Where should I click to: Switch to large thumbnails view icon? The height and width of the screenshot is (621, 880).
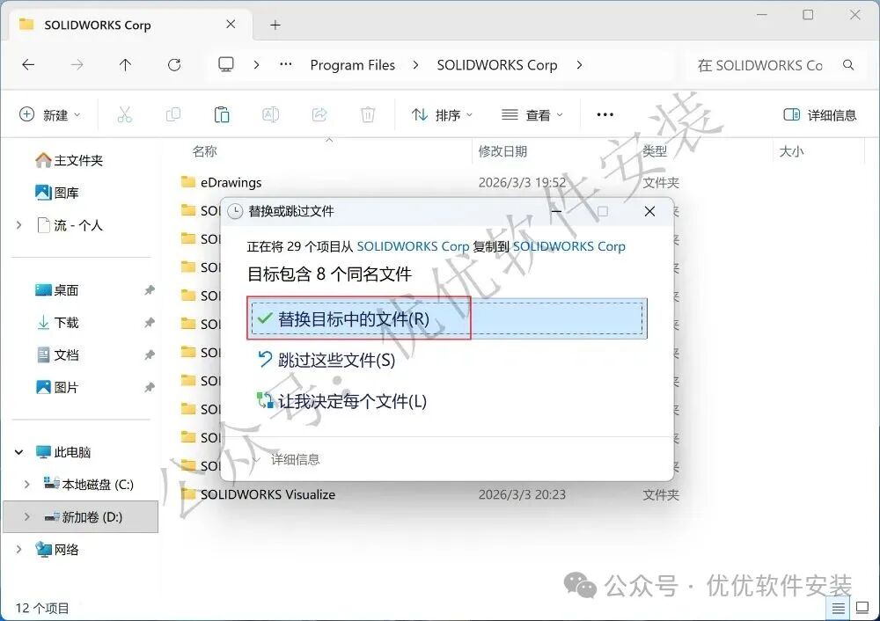(862, 608)
